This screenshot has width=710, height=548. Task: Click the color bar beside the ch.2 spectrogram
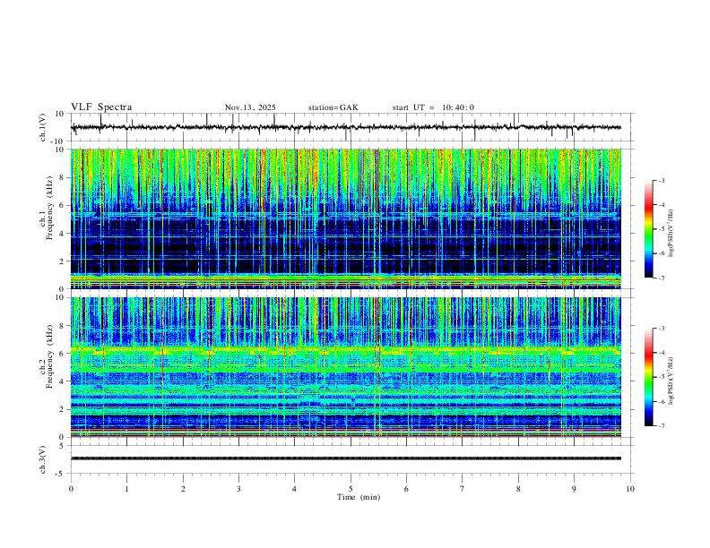tap(649, 377)
